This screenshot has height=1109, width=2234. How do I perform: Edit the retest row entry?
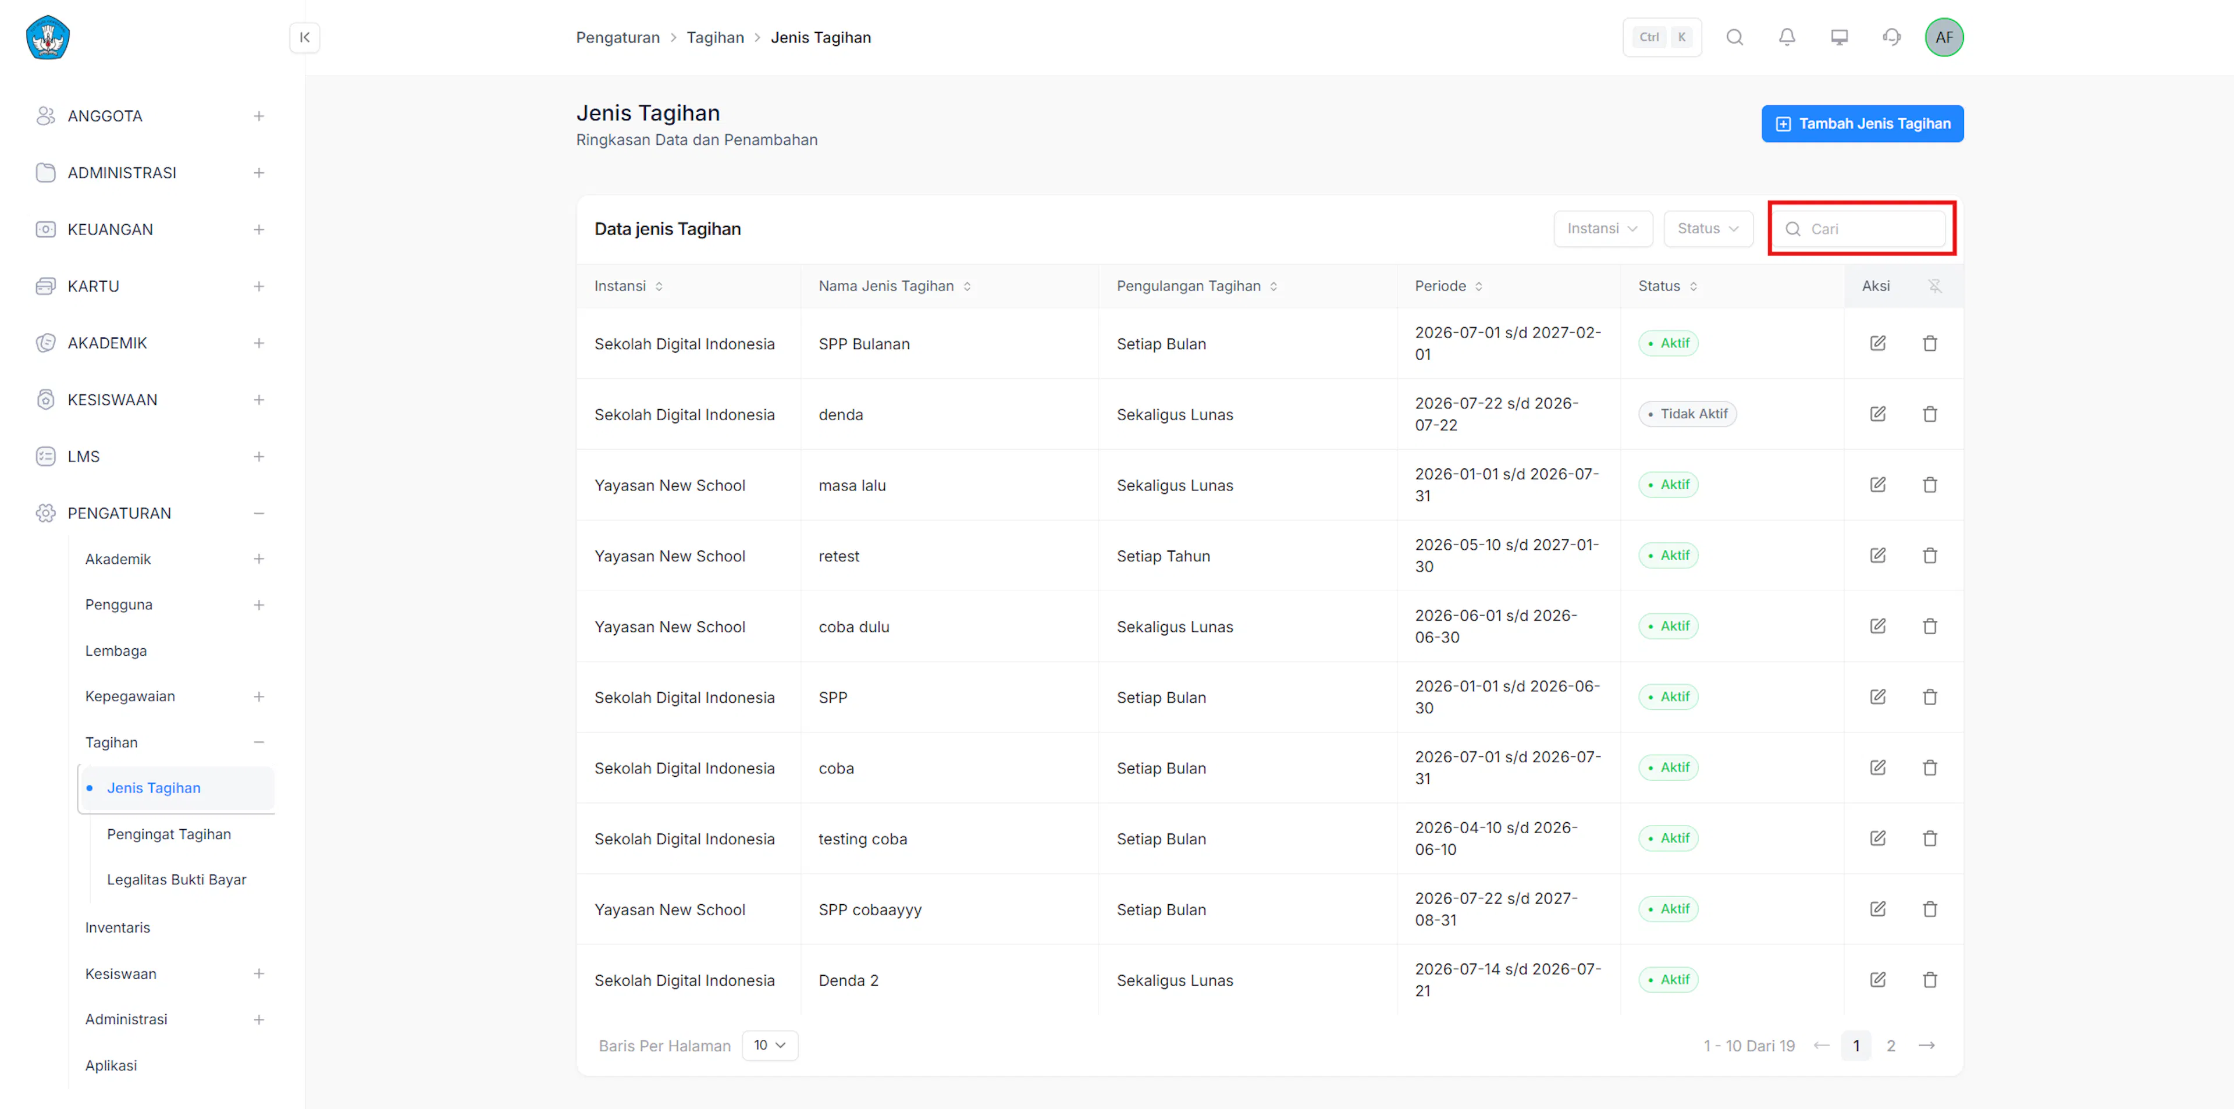coord(1877,556)
